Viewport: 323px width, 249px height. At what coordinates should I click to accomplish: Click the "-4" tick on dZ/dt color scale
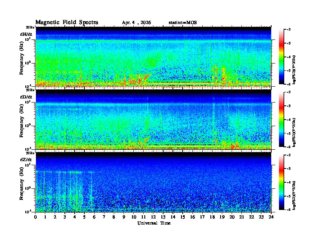click(289, 182)
